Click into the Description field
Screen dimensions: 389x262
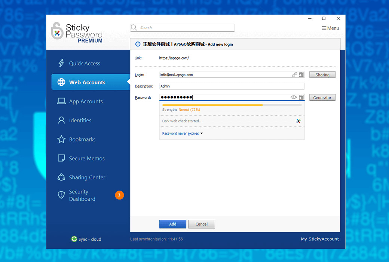pos(232,86)
